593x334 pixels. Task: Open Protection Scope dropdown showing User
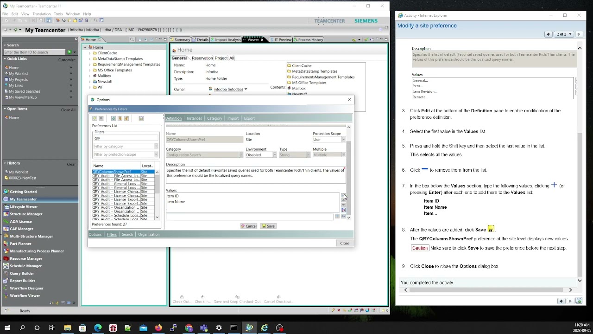pyautogui.click(x=343, y=140)
